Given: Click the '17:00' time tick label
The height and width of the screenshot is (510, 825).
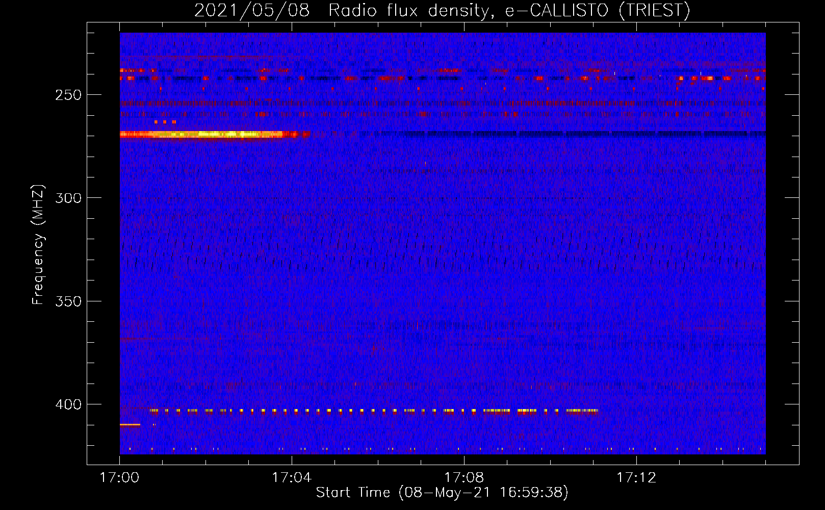Looking at the screenshot, I should pyautogui.click(x=119, y=477).
